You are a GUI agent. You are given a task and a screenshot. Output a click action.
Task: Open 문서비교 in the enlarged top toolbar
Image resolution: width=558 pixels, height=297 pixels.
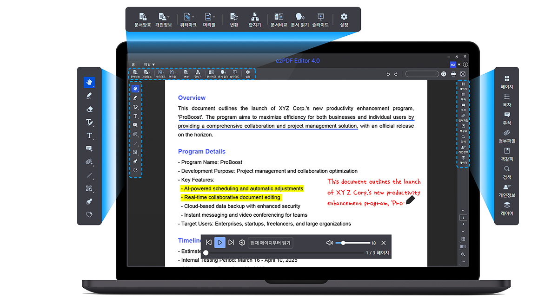(x=279, y=20)
